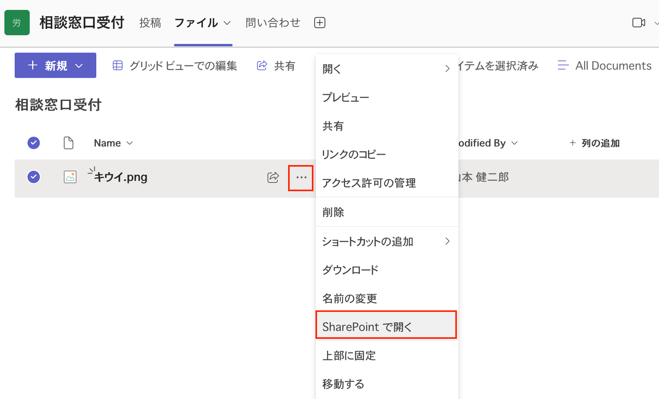This screenshot has width=659, height=399.
Task: Switch to the 投稿 tab
Action: pos(150,23)
